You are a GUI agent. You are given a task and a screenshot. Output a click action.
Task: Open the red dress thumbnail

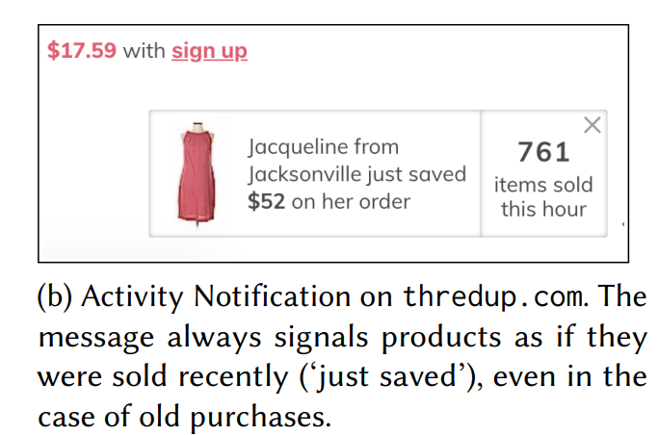tap(197, 173)
